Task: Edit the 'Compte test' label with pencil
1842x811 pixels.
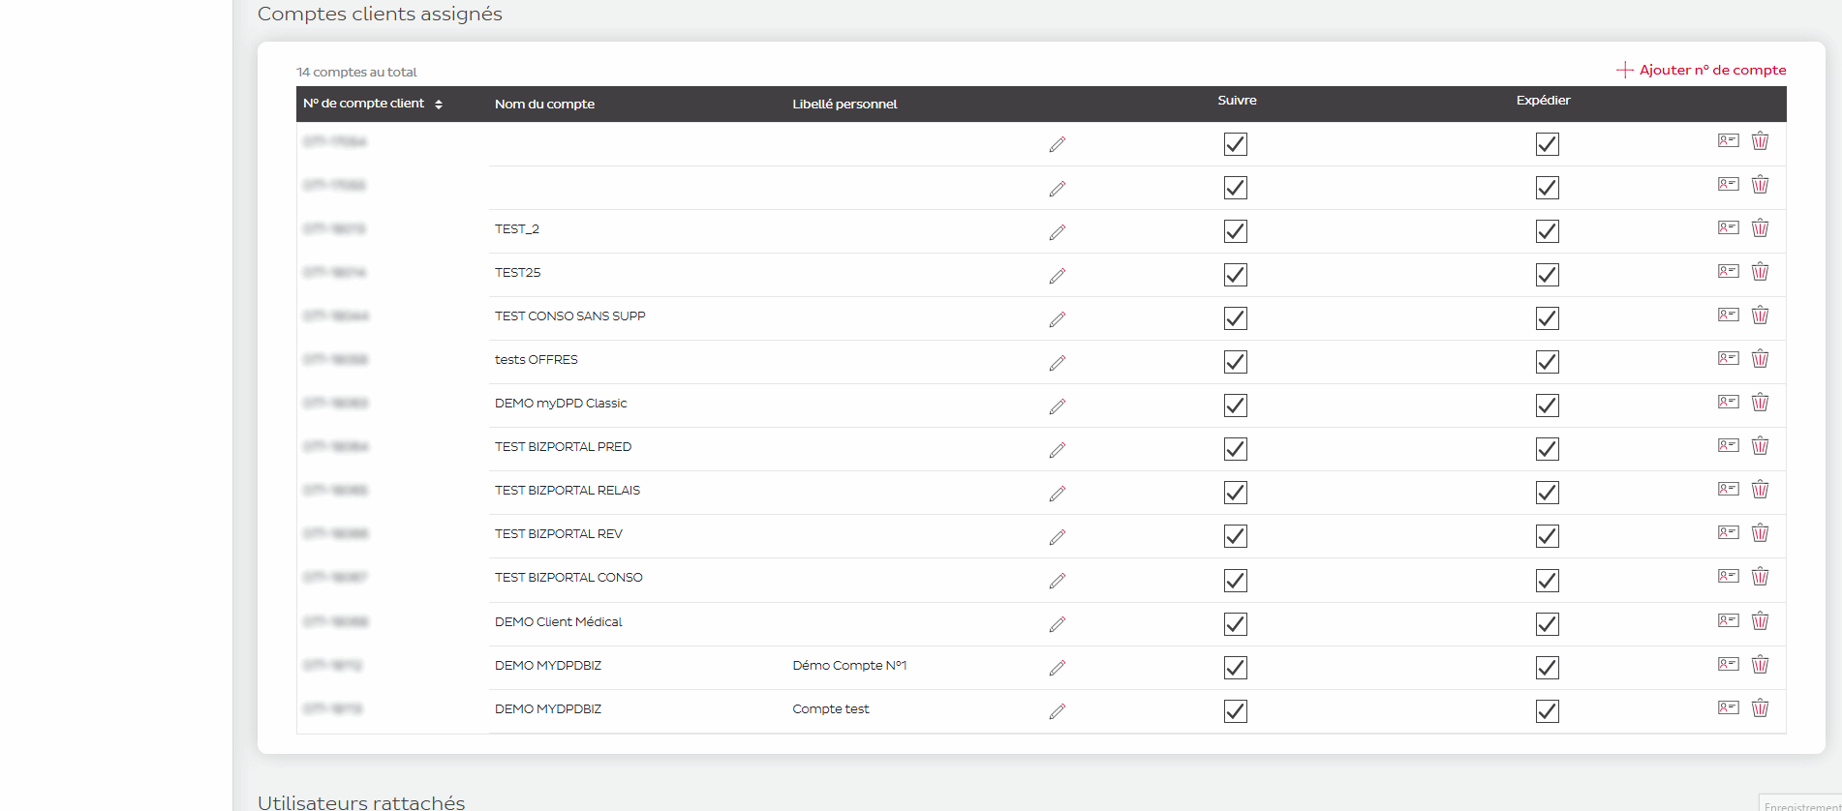Action: click(x=1057, y=711)
